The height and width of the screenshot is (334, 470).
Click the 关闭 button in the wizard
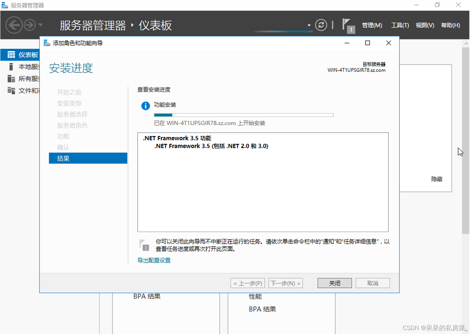pyautogui.click(x=335, y=283)
